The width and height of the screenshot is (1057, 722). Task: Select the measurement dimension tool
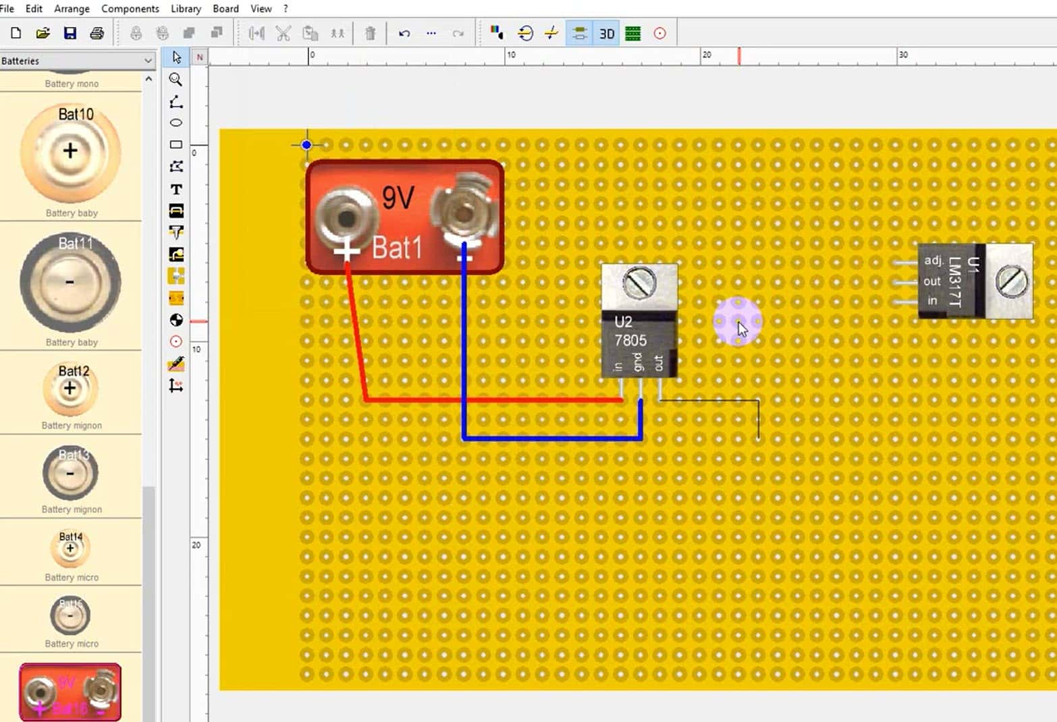pos(175,386)
